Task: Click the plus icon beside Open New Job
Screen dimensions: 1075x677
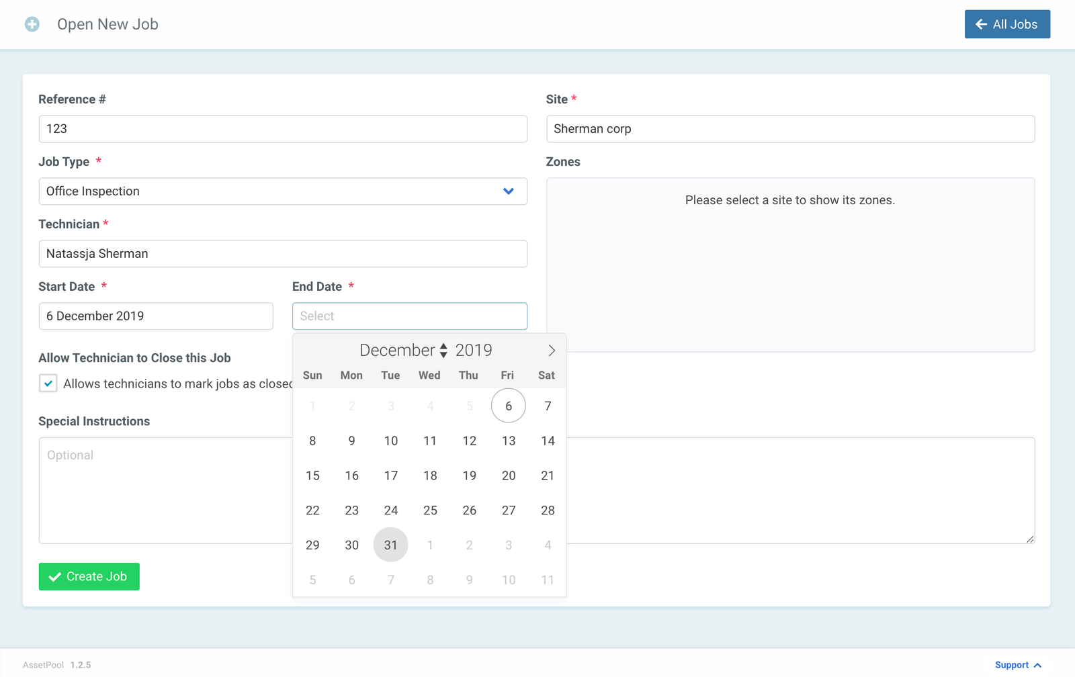Action: (32, 24)
